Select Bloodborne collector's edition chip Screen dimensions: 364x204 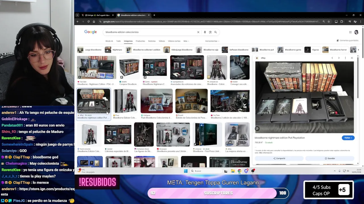click(x=144, y=50)
